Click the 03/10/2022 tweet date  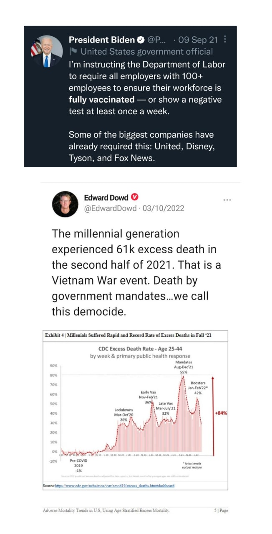point(163,208)
